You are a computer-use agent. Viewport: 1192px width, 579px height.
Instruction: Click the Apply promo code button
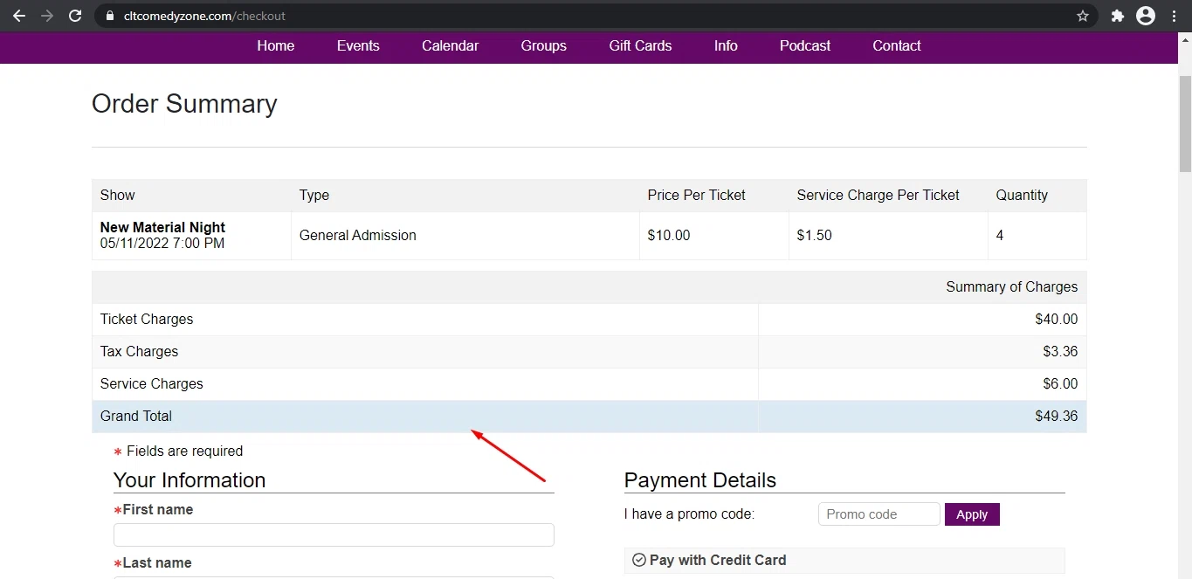972,514
